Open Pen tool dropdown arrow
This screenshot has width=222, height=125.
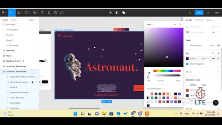pos(37,13)
